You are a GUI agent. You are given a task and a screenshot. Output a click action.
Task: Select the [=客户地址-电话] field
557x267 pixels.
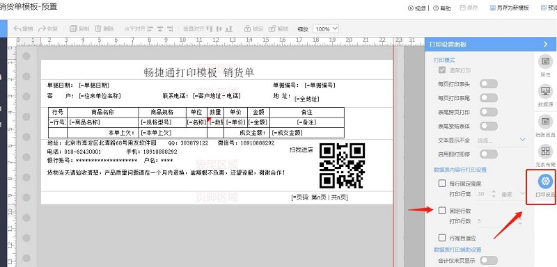pyautogui.click(x=217, y=96)
